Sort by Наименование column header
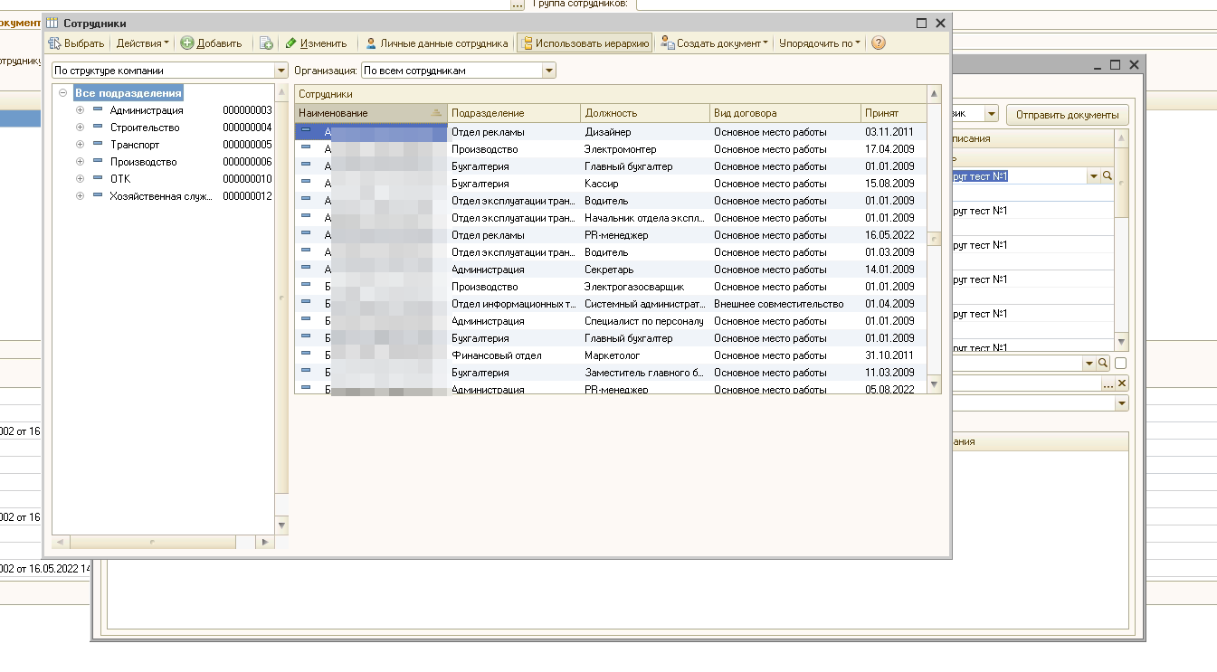 click(x=371, y=113)
